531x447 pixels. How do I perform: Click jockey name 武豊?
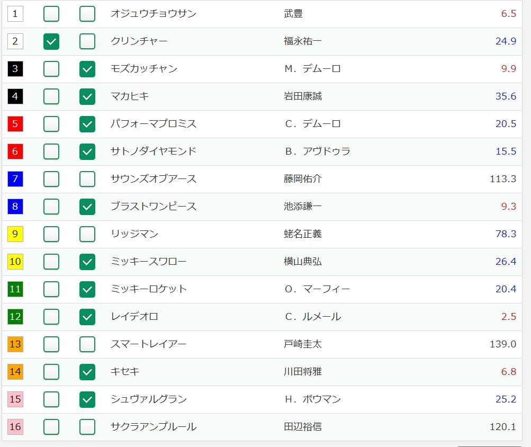(x=293, y=14)
